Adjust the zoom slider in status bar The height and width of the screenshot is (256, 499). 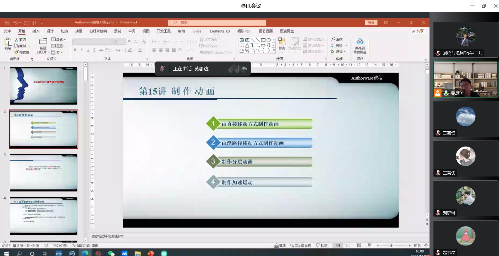click(391, 246)
